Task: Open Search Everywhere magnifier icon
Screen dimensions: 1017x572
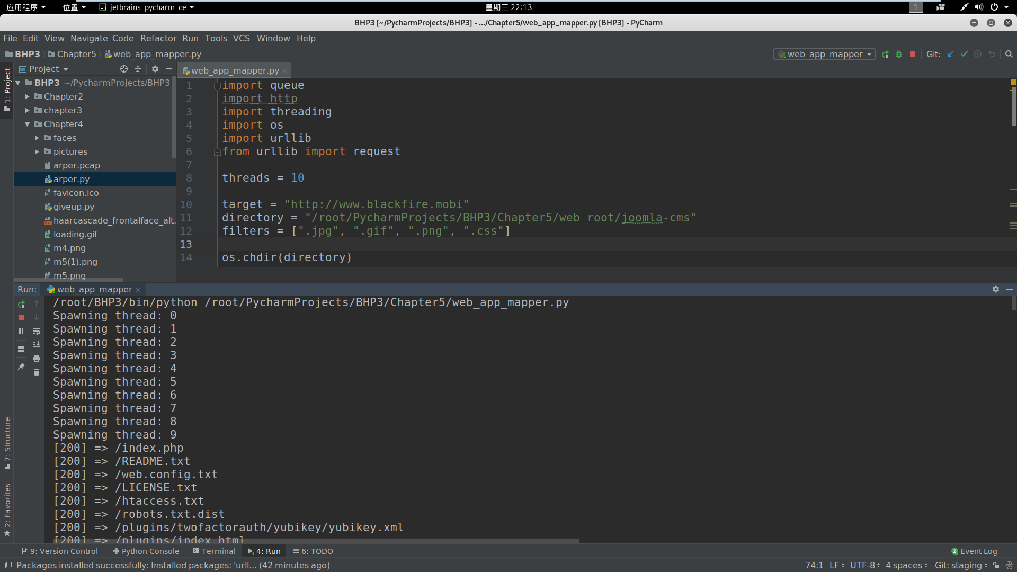Action: click(1009, 54)
